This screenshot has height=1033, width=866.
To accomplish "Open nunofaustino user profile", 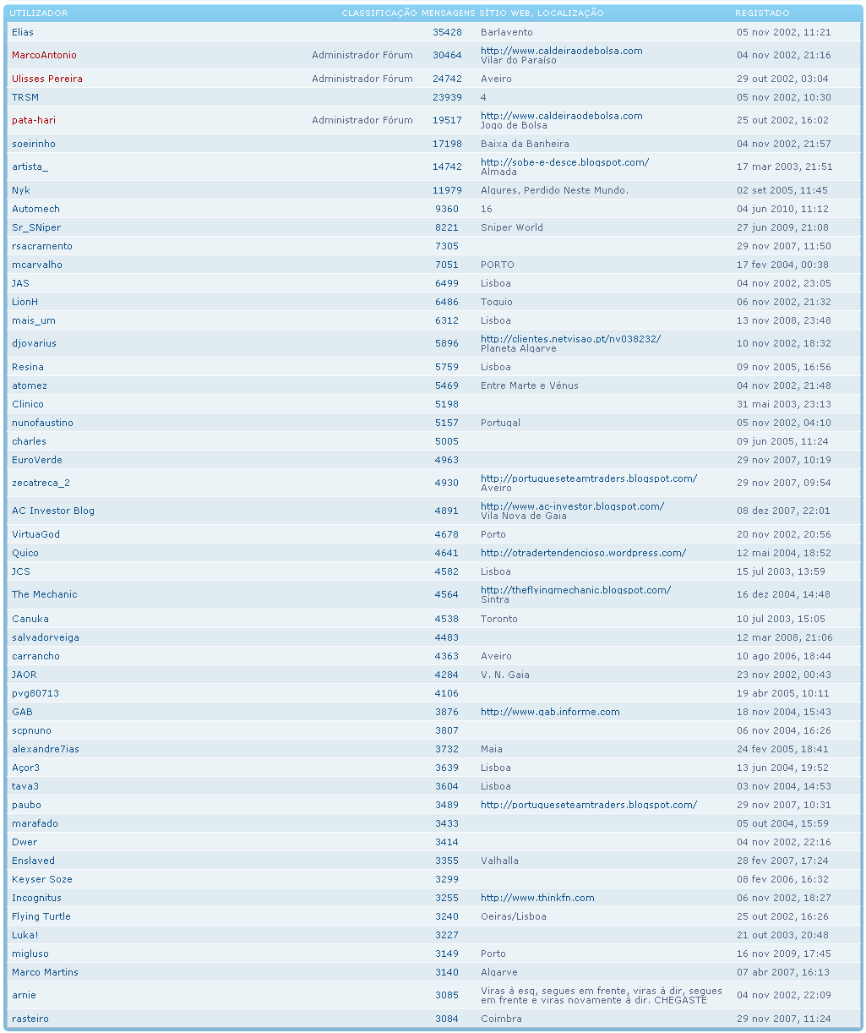I will click(42, 423).
